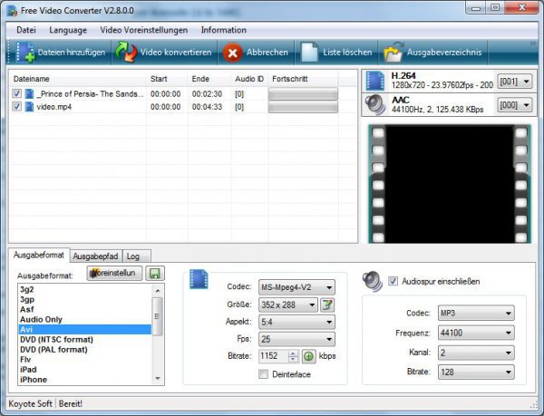544x416 pixels.
Task: Toggle the Audiospur einschließen checkbox
Action: (x=393, y=281)
